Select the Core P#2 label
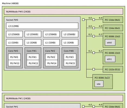Image resolution: width=127 pixels, height=108 pixels. [50, 51]
